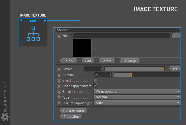Image resolution: width=186 pixels, height=125 pixels.
Task: Click the Power keyframe circle icon
Action: [59, 69]
